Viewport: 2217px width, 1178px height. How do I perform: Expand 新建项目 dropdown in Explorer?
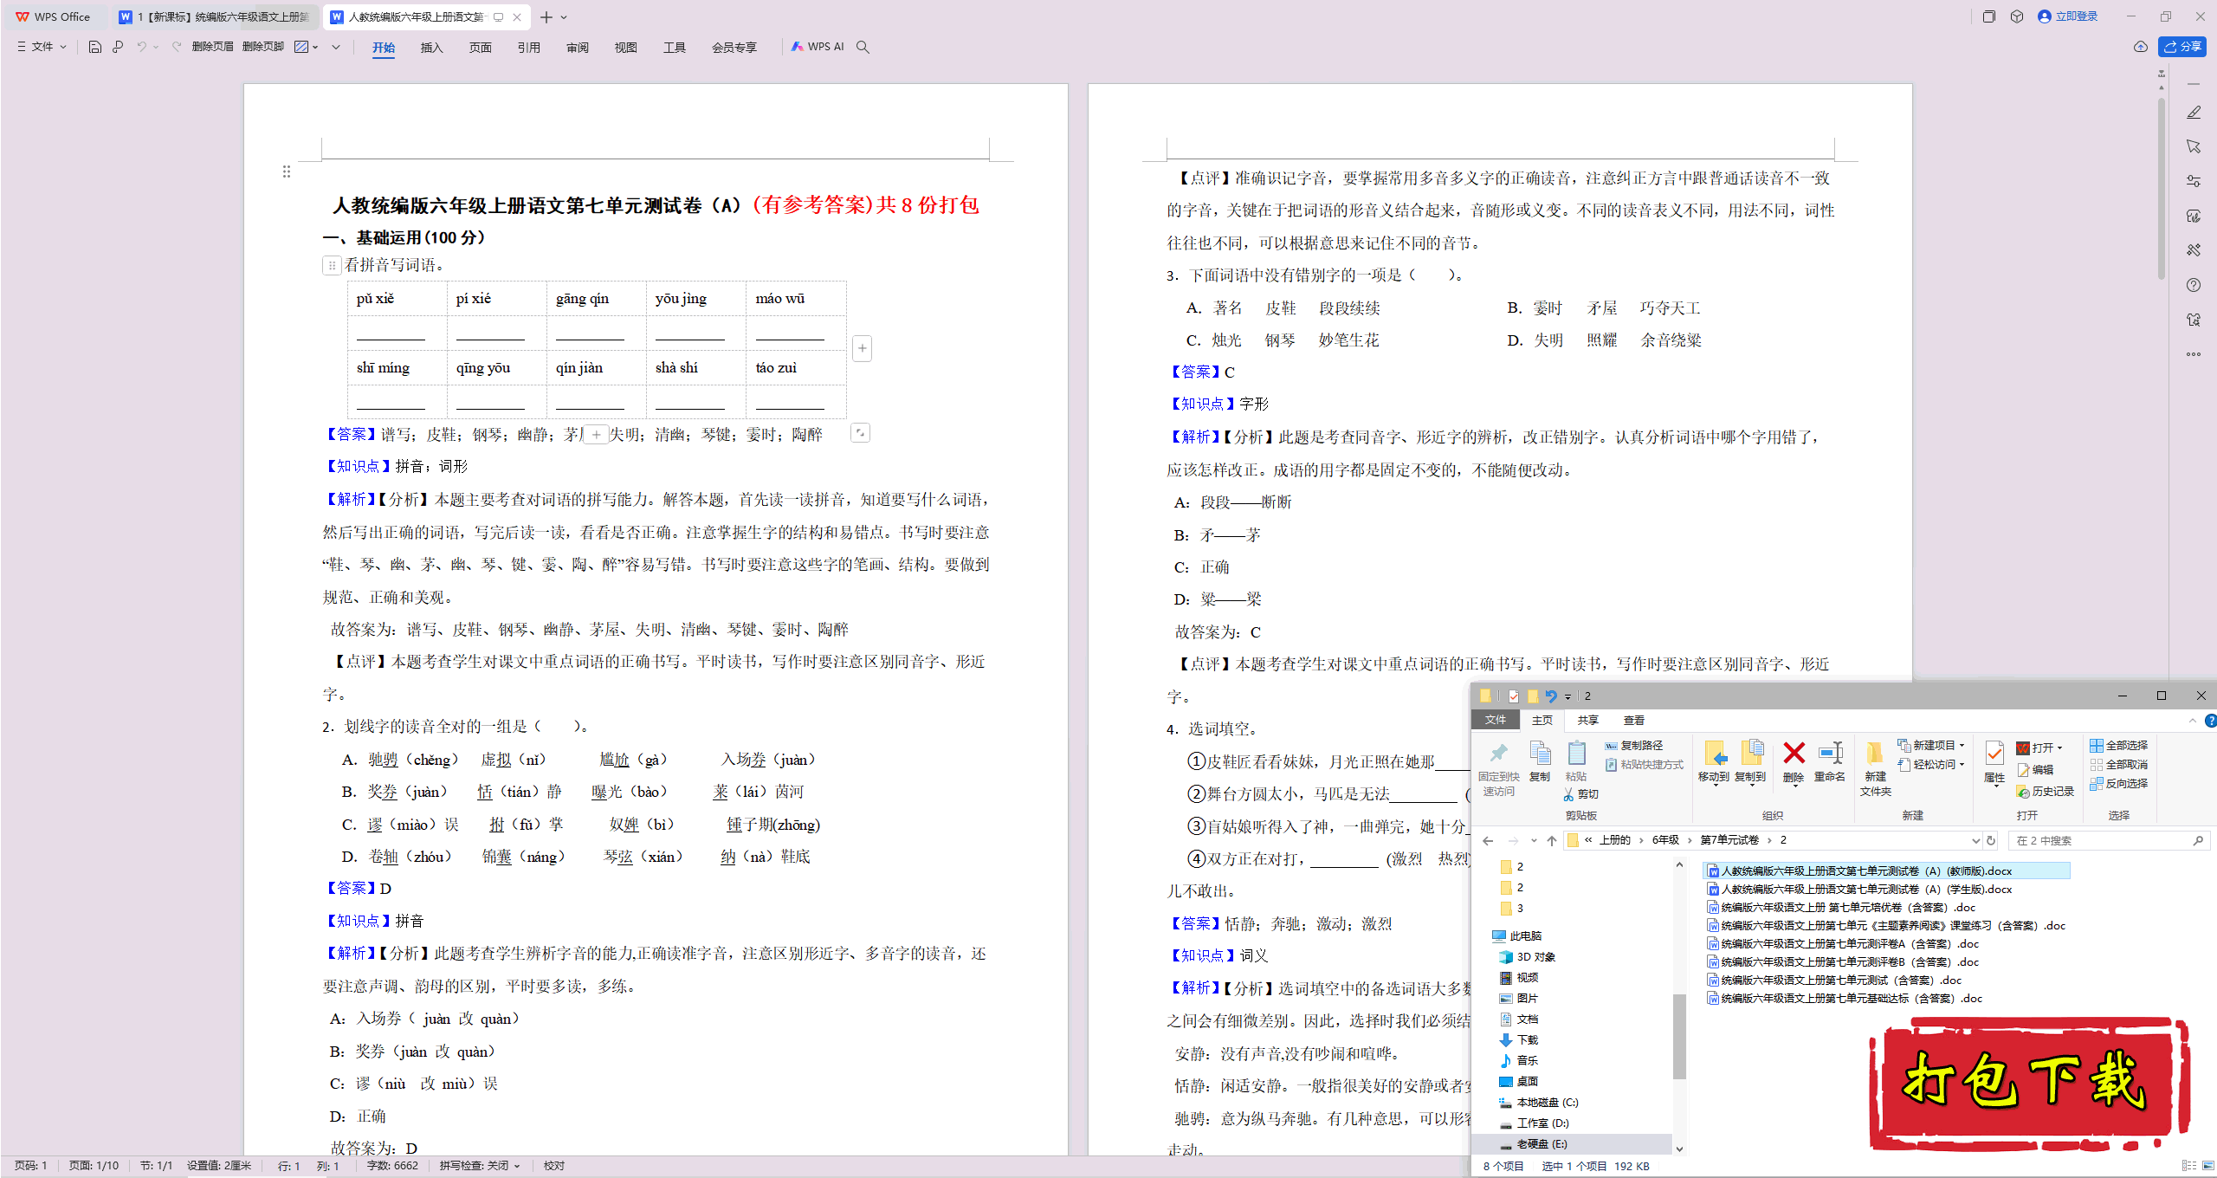click(1962, 746)
